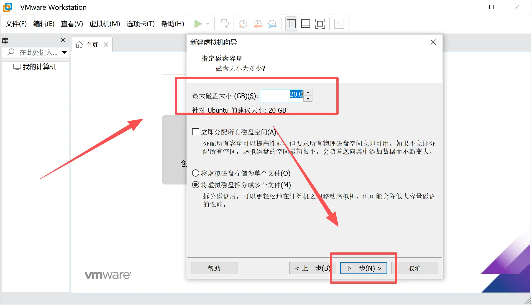Screen dimensions: 532x305
Task: Open the 帮助(H) menu
Action: coord(173,24)
